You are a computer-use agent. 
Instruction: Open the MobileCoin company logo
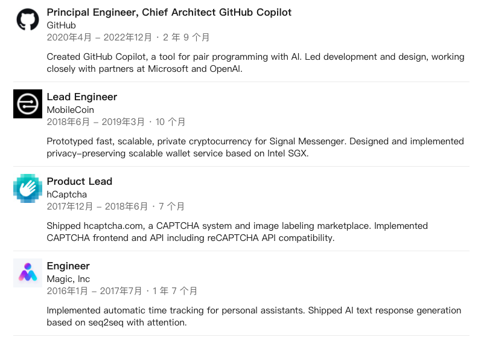tap(28, 104)
